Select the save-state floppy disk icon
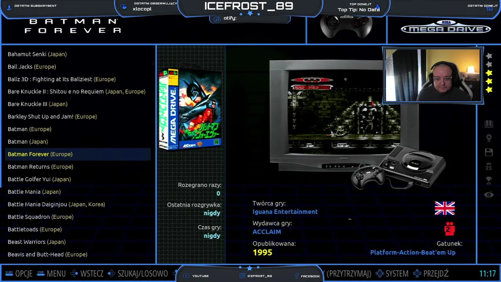 coord(489,152)
